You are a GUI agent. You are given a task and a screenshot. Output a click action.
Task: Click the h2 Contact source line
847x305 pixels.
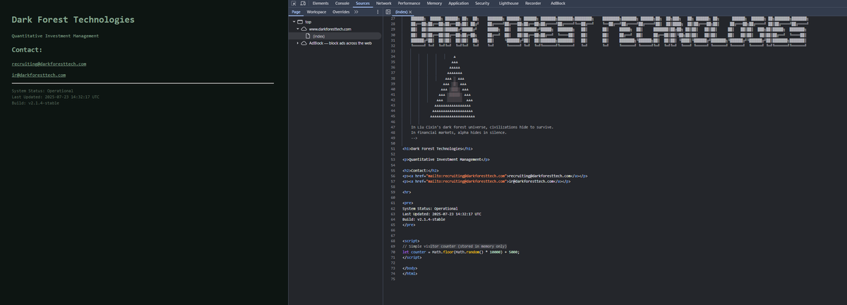click(421, 170)
